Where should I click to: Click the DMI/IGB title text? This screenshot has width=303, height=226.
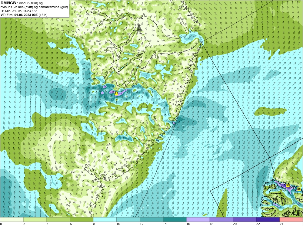(x=8, y=3)
